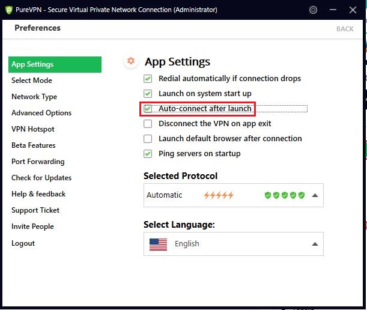Click the green shield security rating icons
Viewport: 367px width, 310px height.
coord(285,195)
